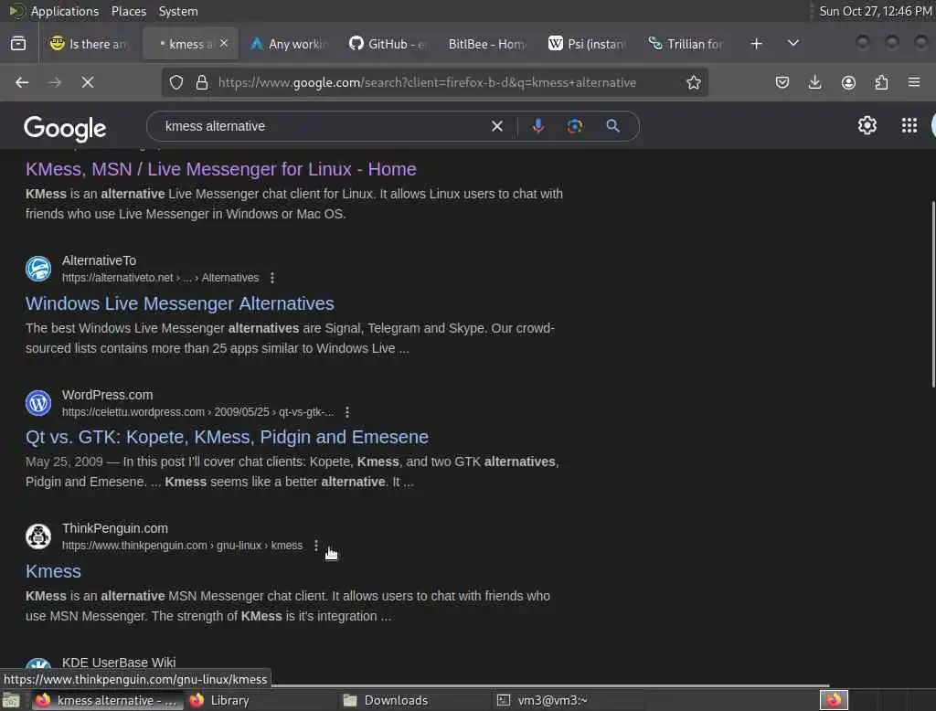Switch to the 'Is there an' tab

click(x=90, y=44)
